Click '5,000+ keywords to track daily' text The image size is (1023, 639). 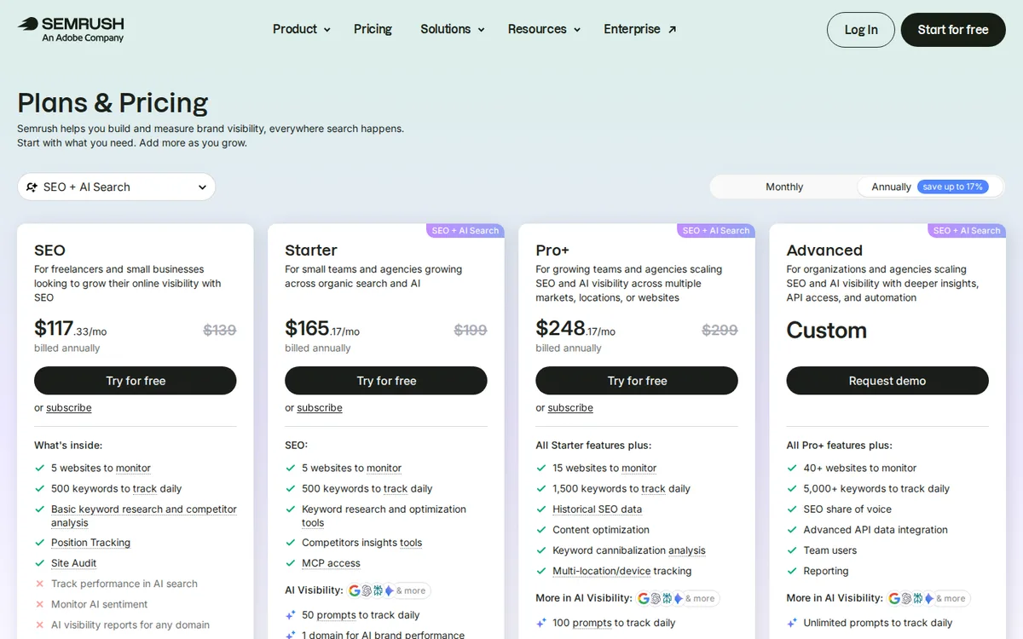tap(876, 488)
